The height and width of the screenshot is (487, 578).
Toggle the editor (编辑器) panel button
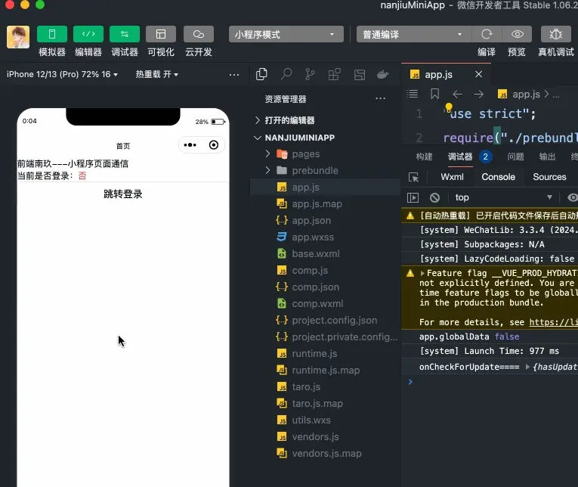(88, 34)
